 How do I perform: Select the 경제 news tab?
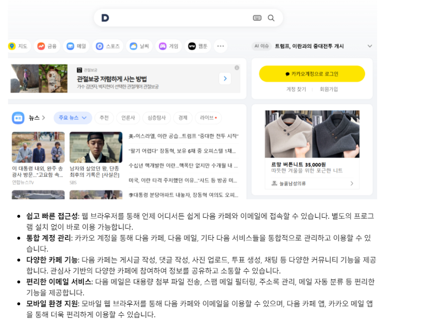pos(183,117)
